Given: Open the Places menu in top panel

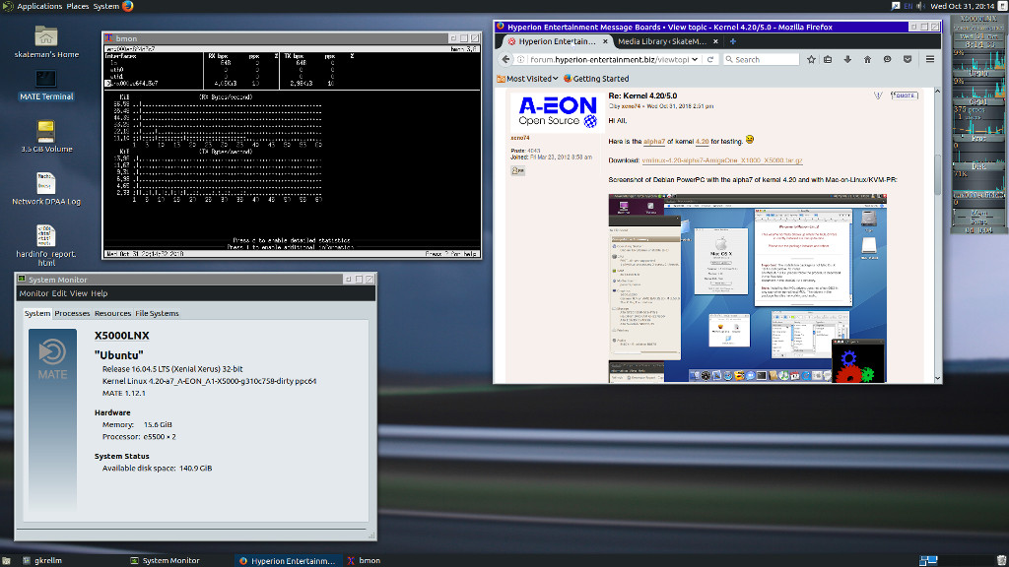Looking at the screenshot, I should (x=77, y=6).
